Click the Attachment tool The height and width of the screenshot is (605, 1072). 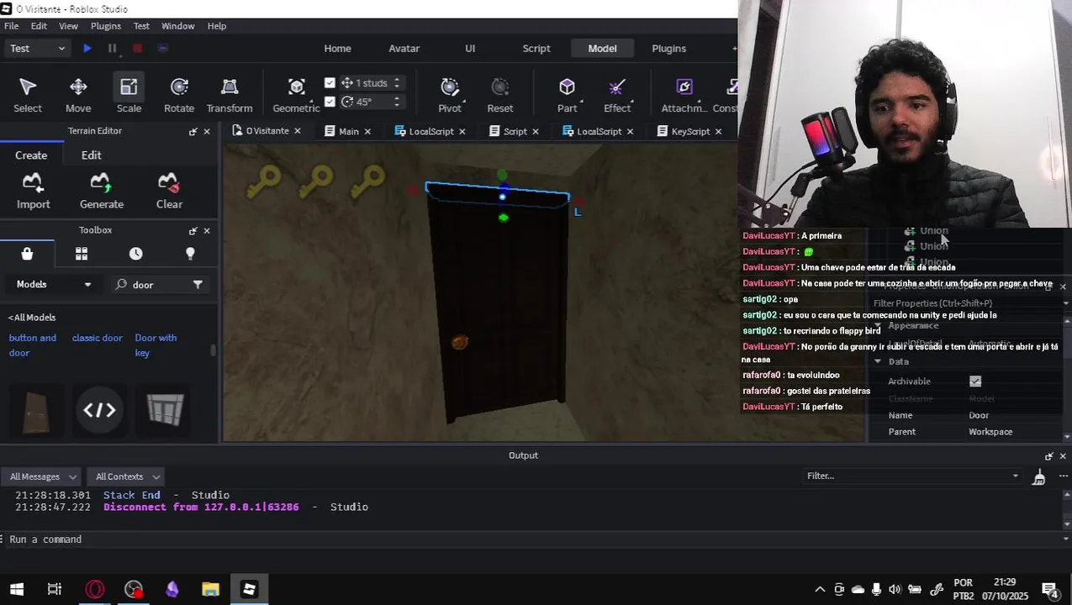pos(684,95)
